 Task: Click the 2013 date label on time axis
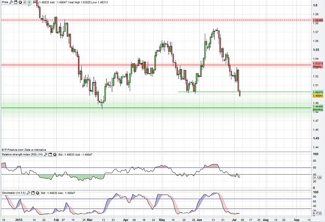19,220
